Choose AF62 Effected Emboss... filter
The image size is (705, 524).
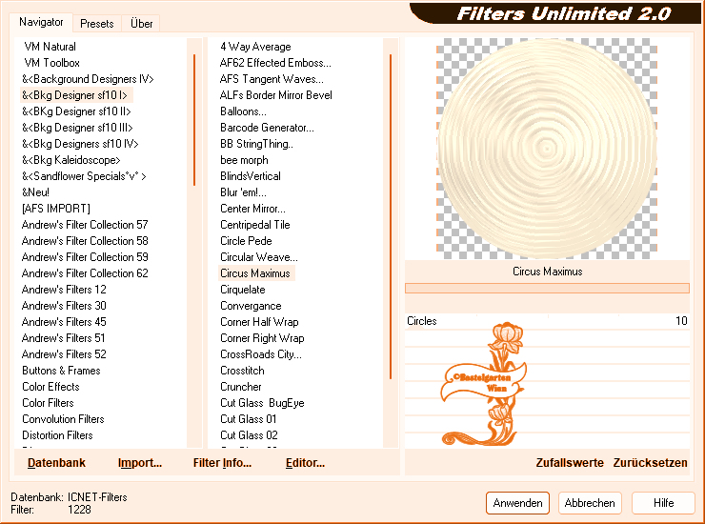pyautogui.click(x=275, y=63)
